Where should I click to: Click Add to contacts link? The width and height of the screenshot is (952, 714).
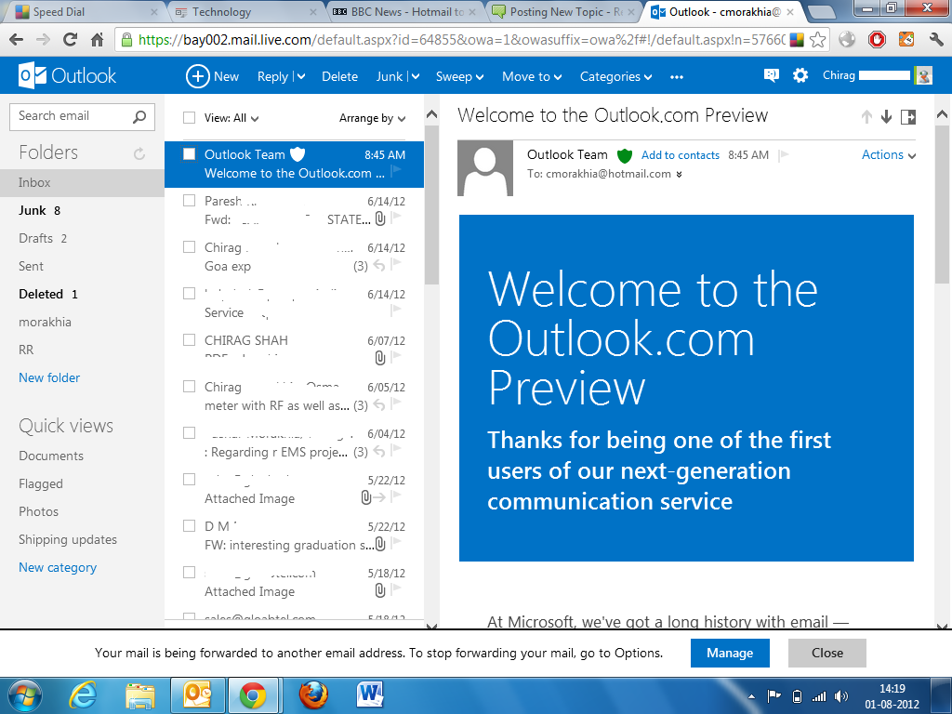[x=680, y=155]
